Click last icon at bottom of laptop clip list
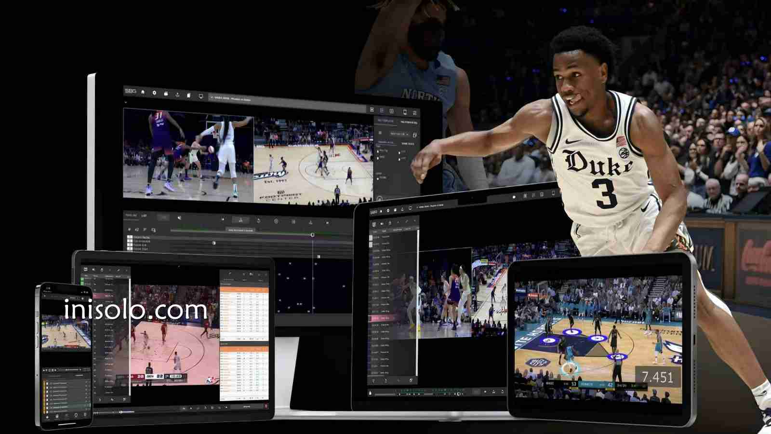 click(x=411, y=380)
